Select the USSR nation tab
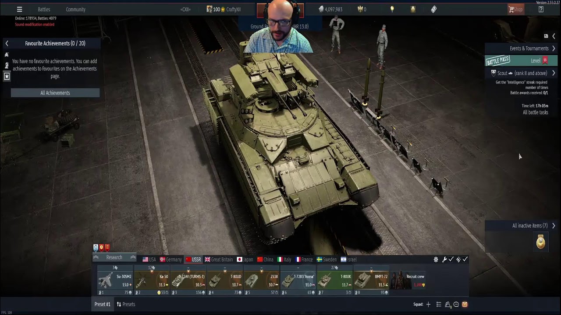561x315 pixels. point(193,259)
